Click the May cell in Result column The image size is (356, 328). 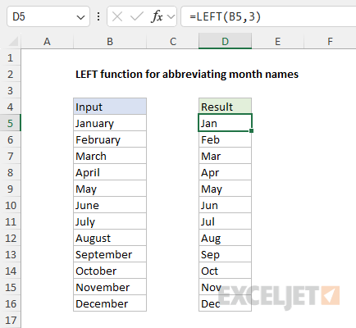pyautogui.click(x=225, y=189)
